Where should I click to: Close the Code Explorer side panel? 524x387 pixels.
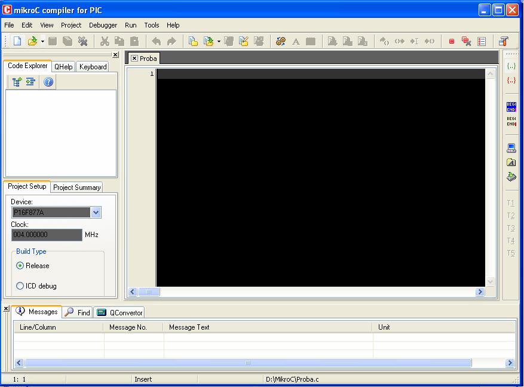115,55
